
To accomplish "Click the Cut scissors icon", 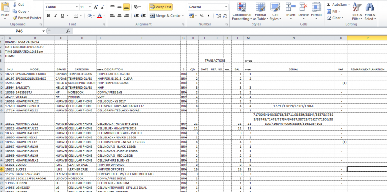I will point(15,5).
